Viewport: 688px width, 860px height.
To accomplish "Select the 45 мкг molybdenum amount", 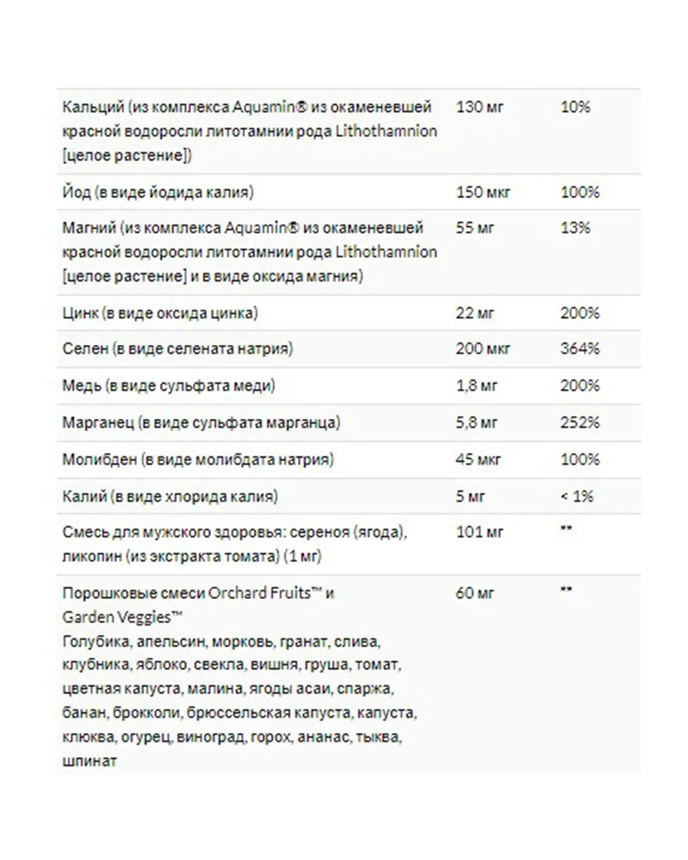I will point(478,460).
